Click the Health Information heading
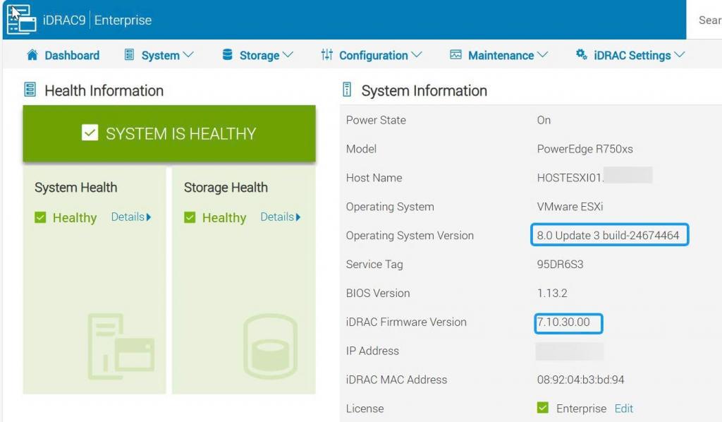 104,91
